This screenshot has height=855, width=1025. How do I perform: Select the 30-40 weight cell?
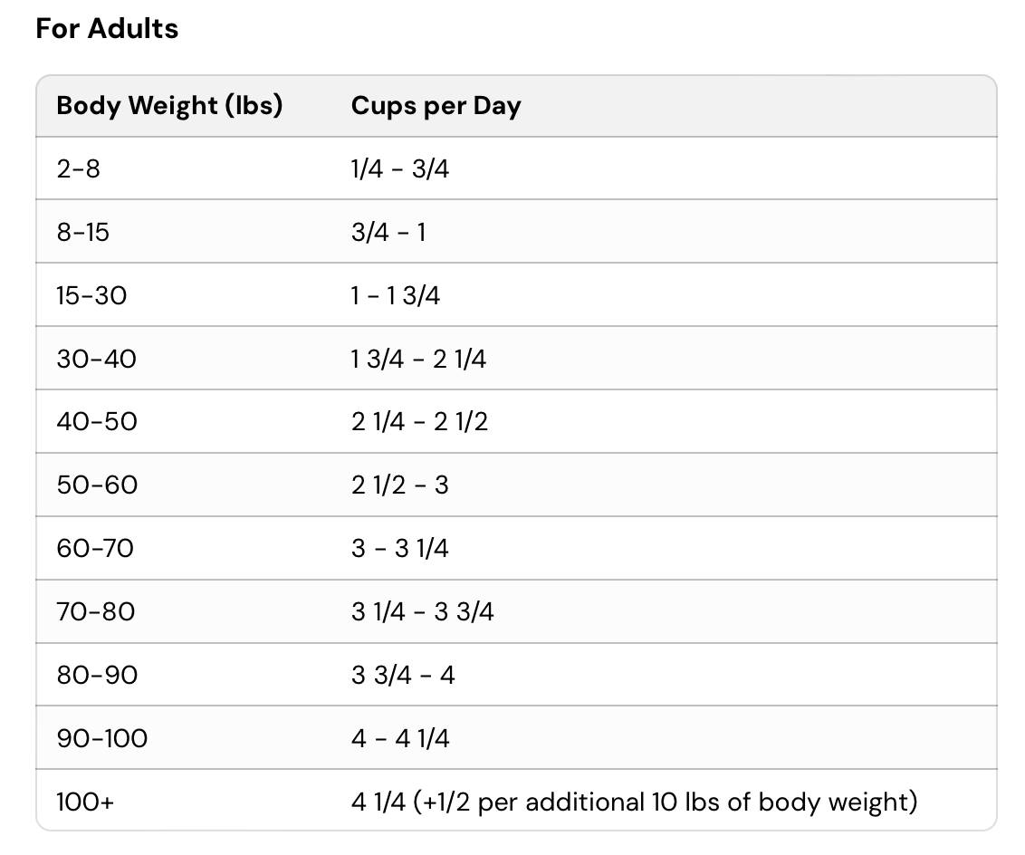(96, 359)
